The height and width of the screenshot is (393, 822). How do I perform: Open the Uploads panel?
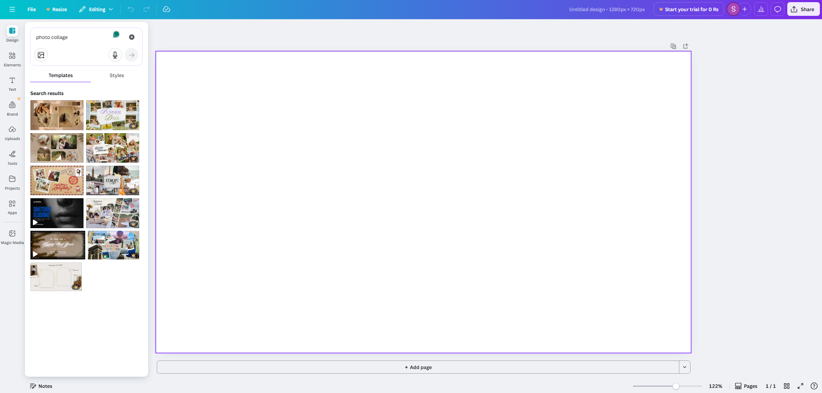click(x=12, y=132)
